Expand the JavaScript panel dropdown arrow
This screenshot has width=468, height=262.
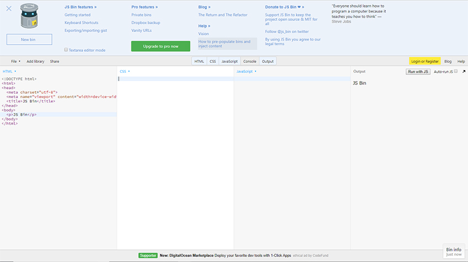[256, 72]
